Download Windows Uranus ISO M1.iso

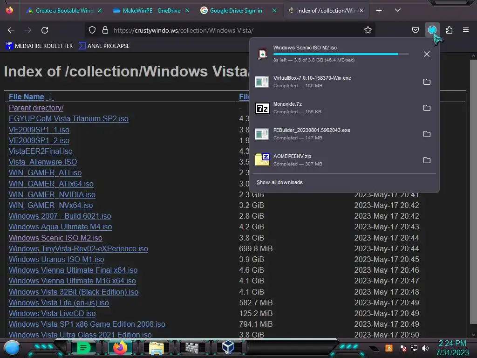[56, 259]
